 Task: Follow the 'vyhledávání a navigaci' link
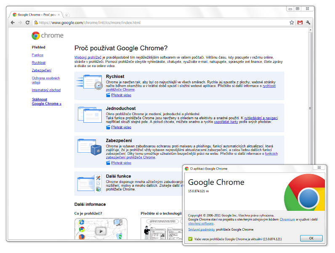[261, 118]
